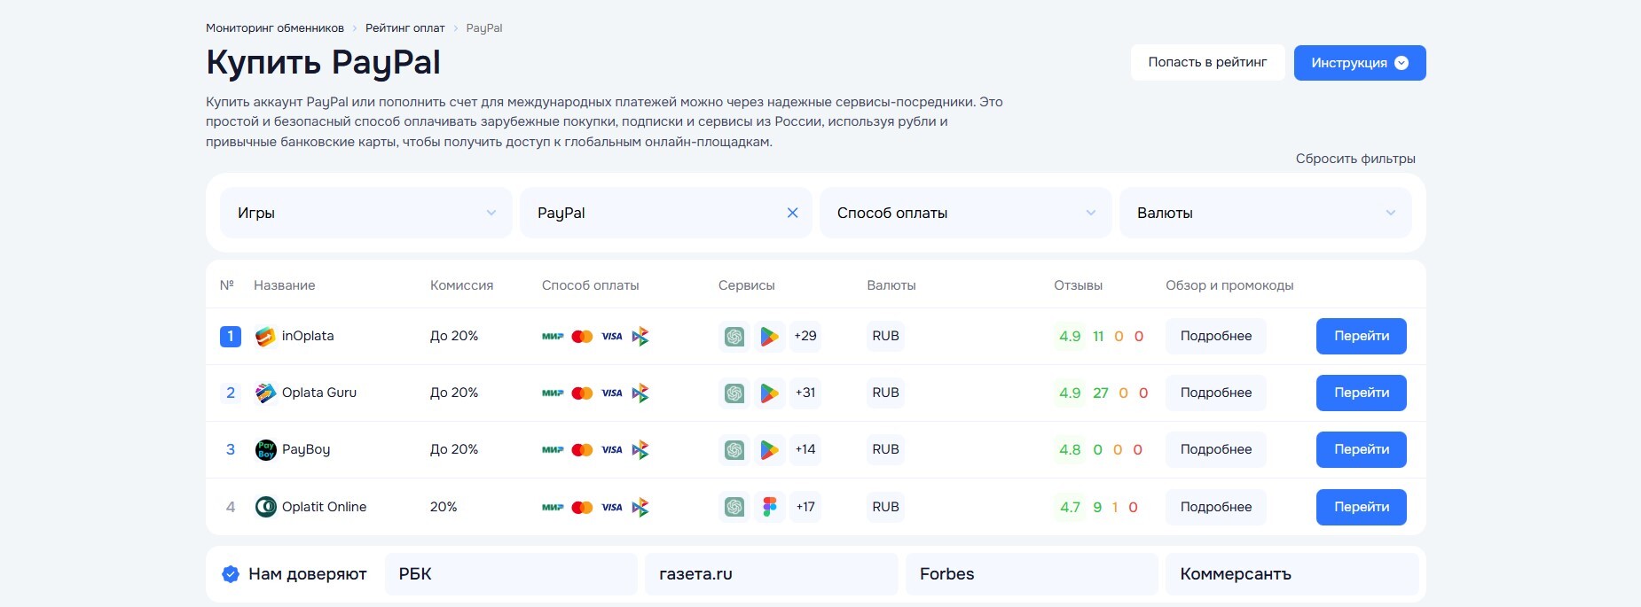Click Mastercard icon in PayBoy row
Screen dimensions: 1641x607
click(x=582, y=449)
